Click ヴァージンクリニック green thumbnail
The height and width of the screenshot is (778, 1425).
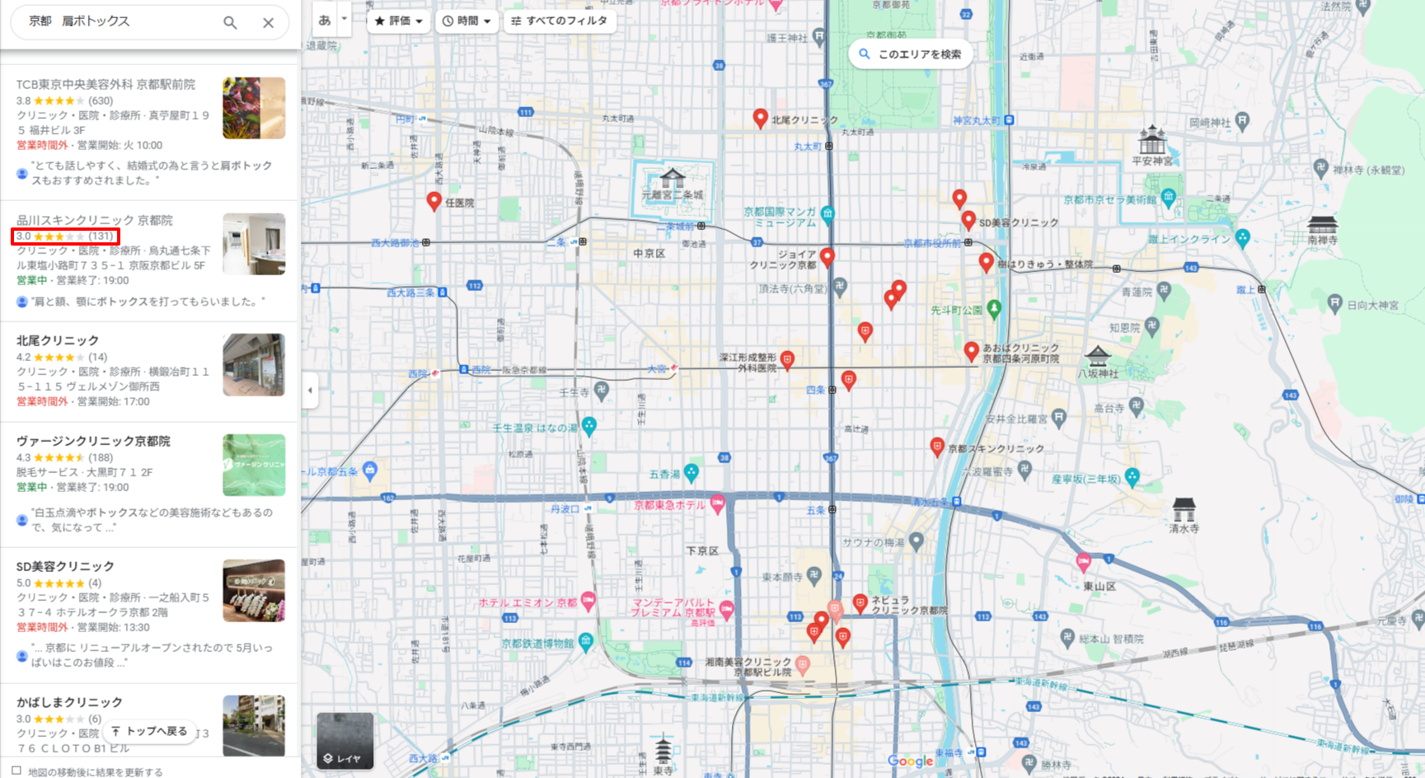(x=254, y=465)
